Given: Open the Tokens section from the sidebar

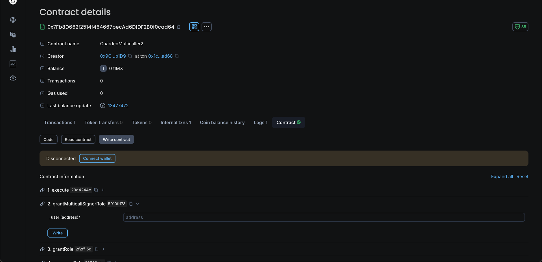Looking at the screenshot, I should pos(13,35).
